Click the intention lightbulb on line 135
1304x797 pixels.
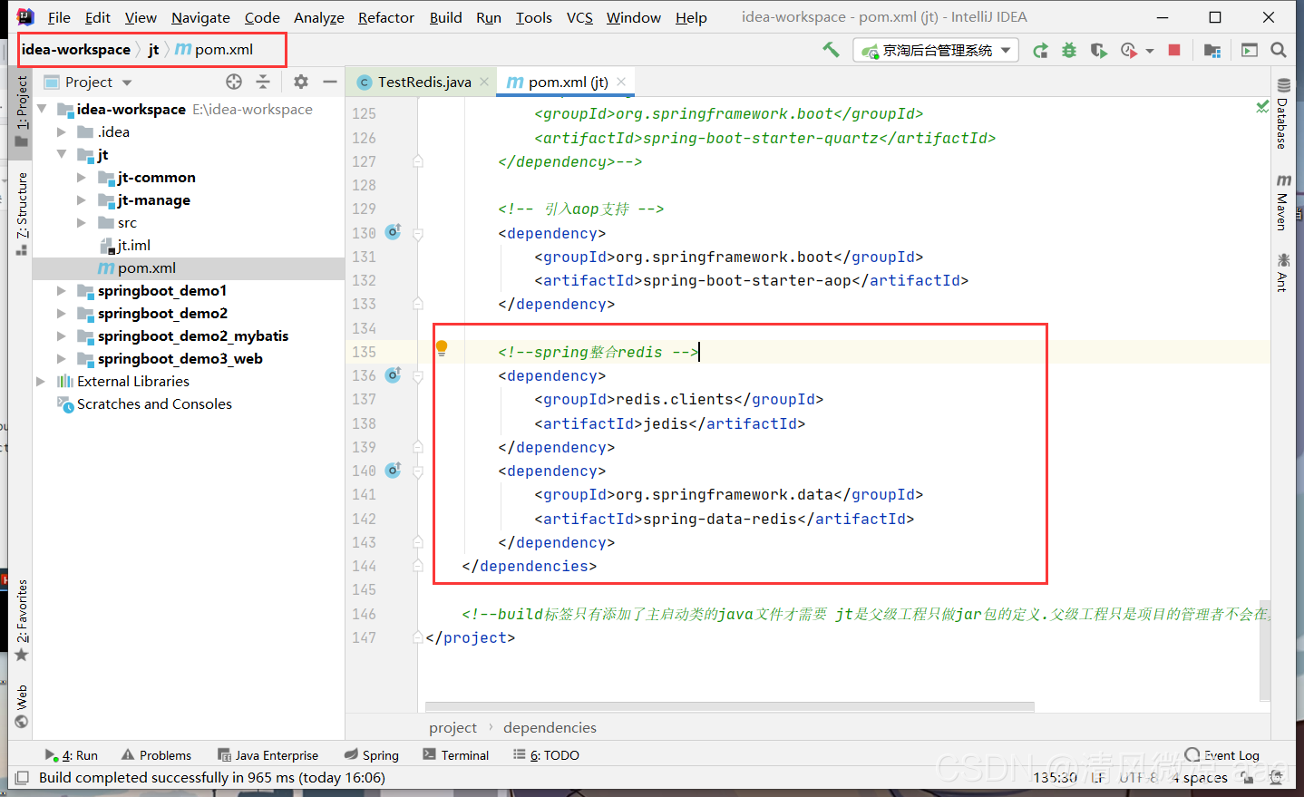pos(442,348)
